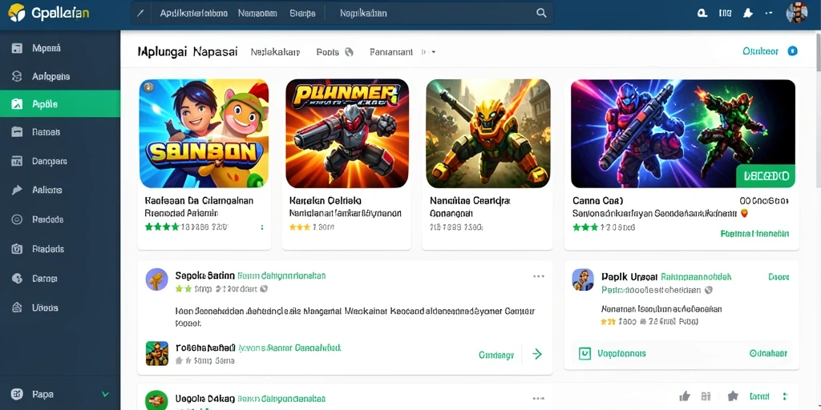Click the Feelnra Ineneain link
This screenshot has height=410, width=821.
click(x=754, y=233)
